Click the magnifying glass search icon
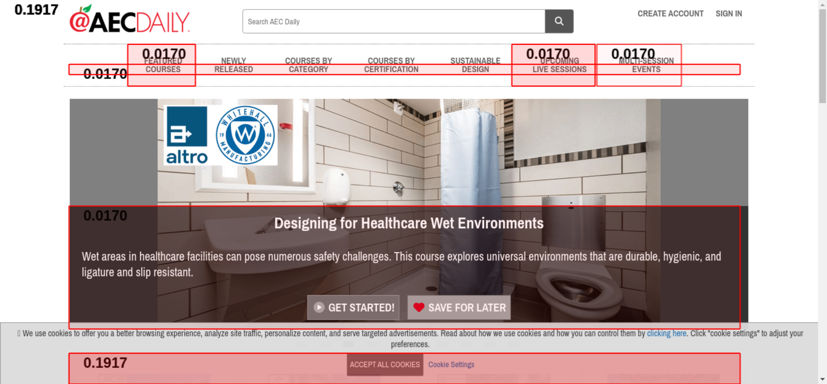This screenshot has width=827, height=384. click(x=559, y=21)
